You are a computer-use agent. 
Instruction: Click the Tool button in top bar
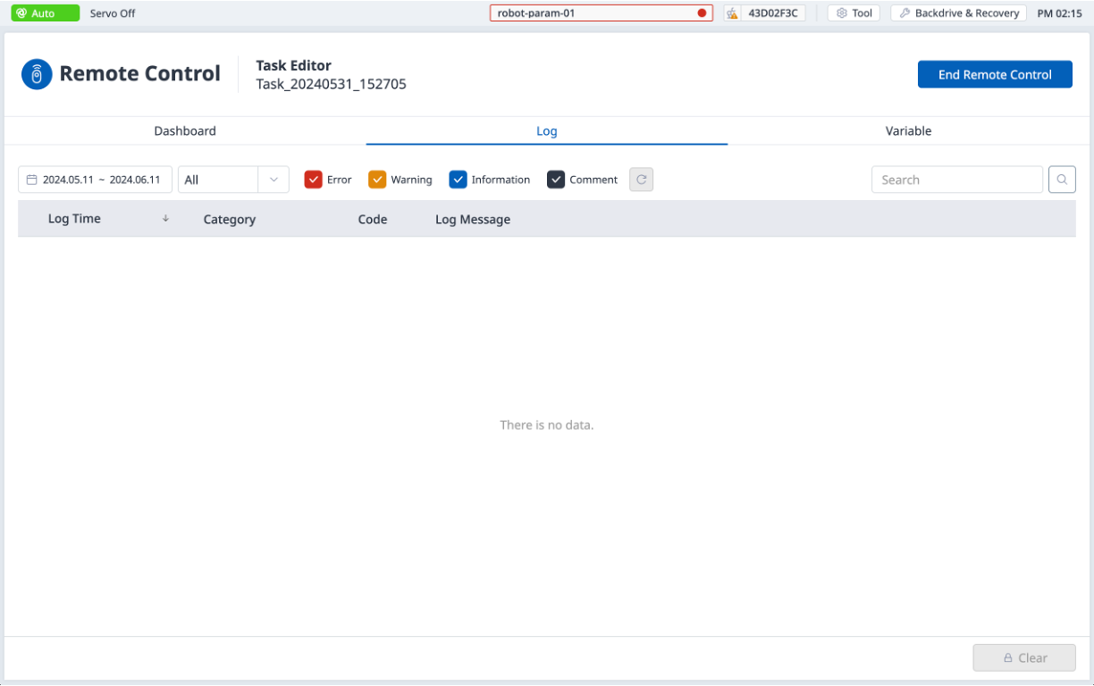pos(854,13)
